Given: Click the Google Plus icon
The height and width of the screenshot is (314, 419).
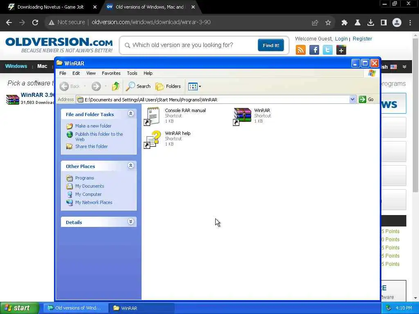Looking at the screenshot, I should (x=341, y=50).
